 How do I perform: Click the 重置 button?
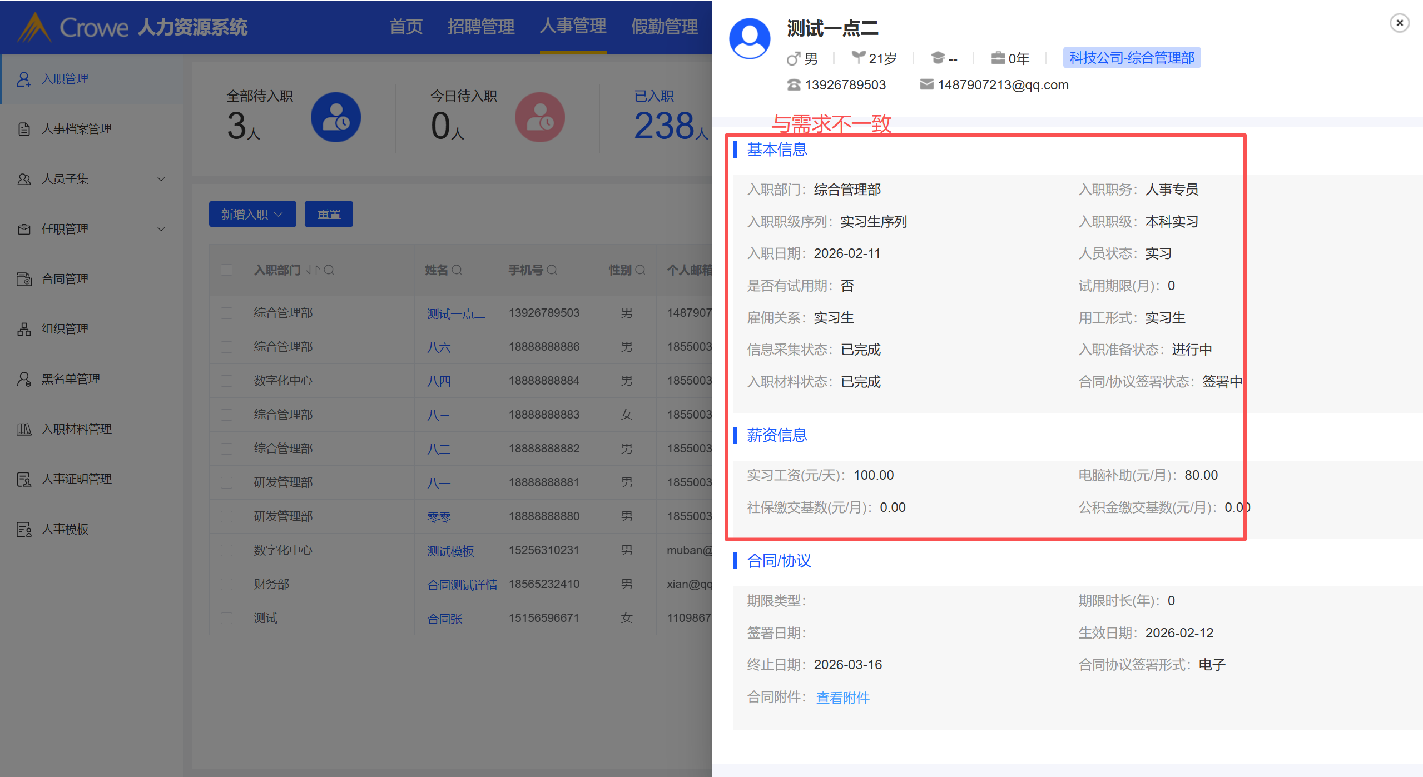click(x=329, y=214)
